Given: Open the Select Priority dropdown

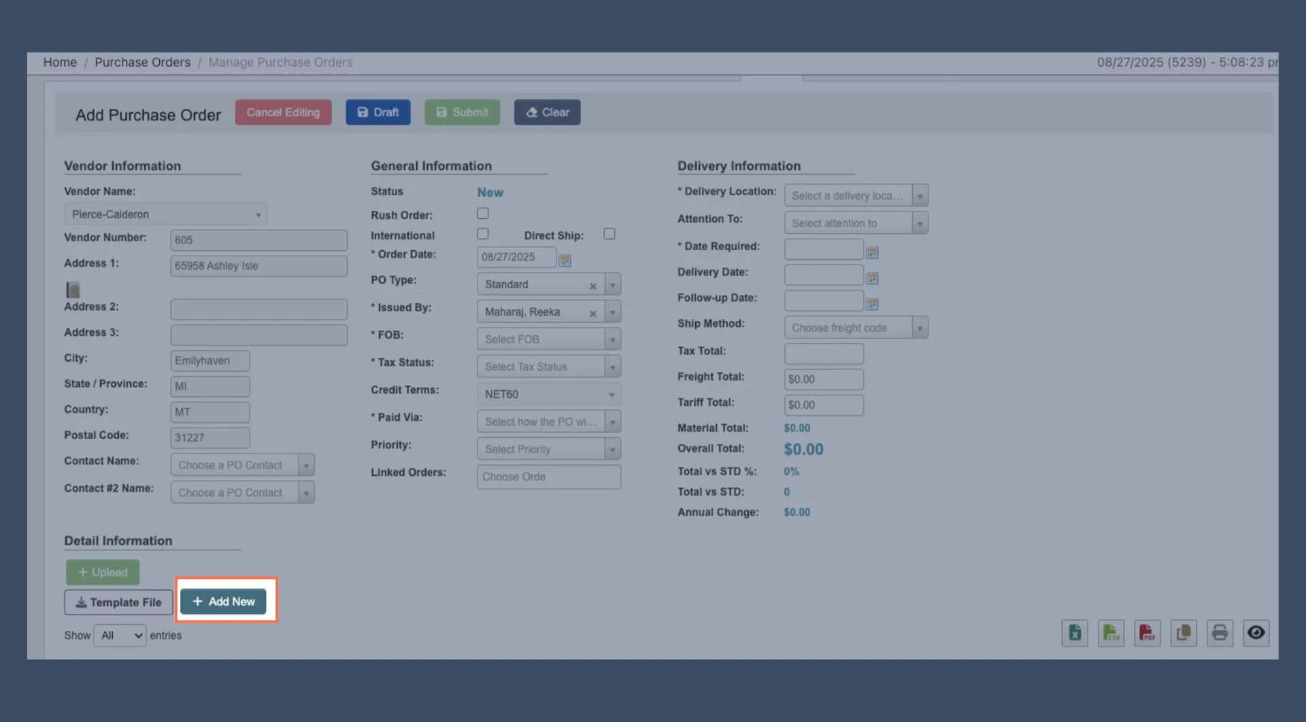Looking at the screenshot, I should 549,449.
